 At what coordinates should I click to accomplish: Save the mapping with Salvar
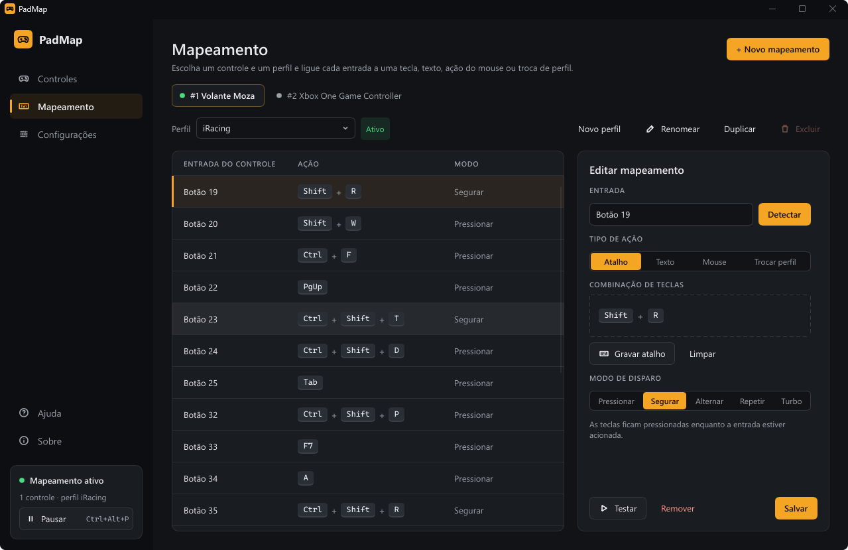coord(796,508)
